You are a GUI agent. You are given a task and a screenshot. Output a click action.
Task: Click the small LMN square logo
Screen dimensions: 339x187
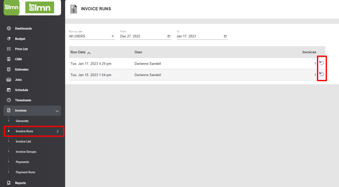pyautogui.click(x=12, y=7)
